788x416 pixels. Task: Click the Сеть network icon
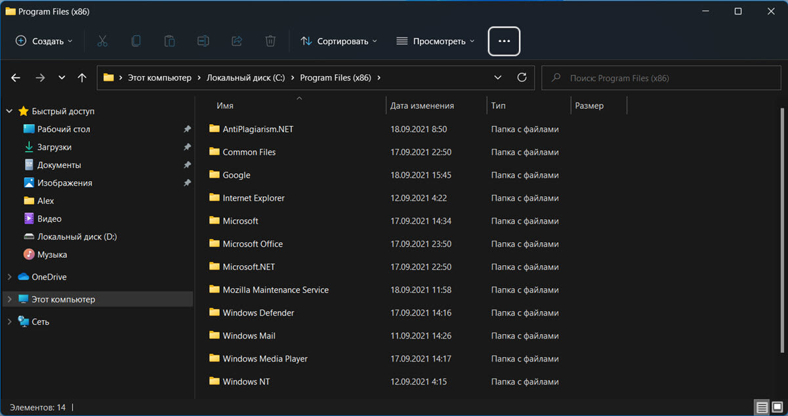24,322
